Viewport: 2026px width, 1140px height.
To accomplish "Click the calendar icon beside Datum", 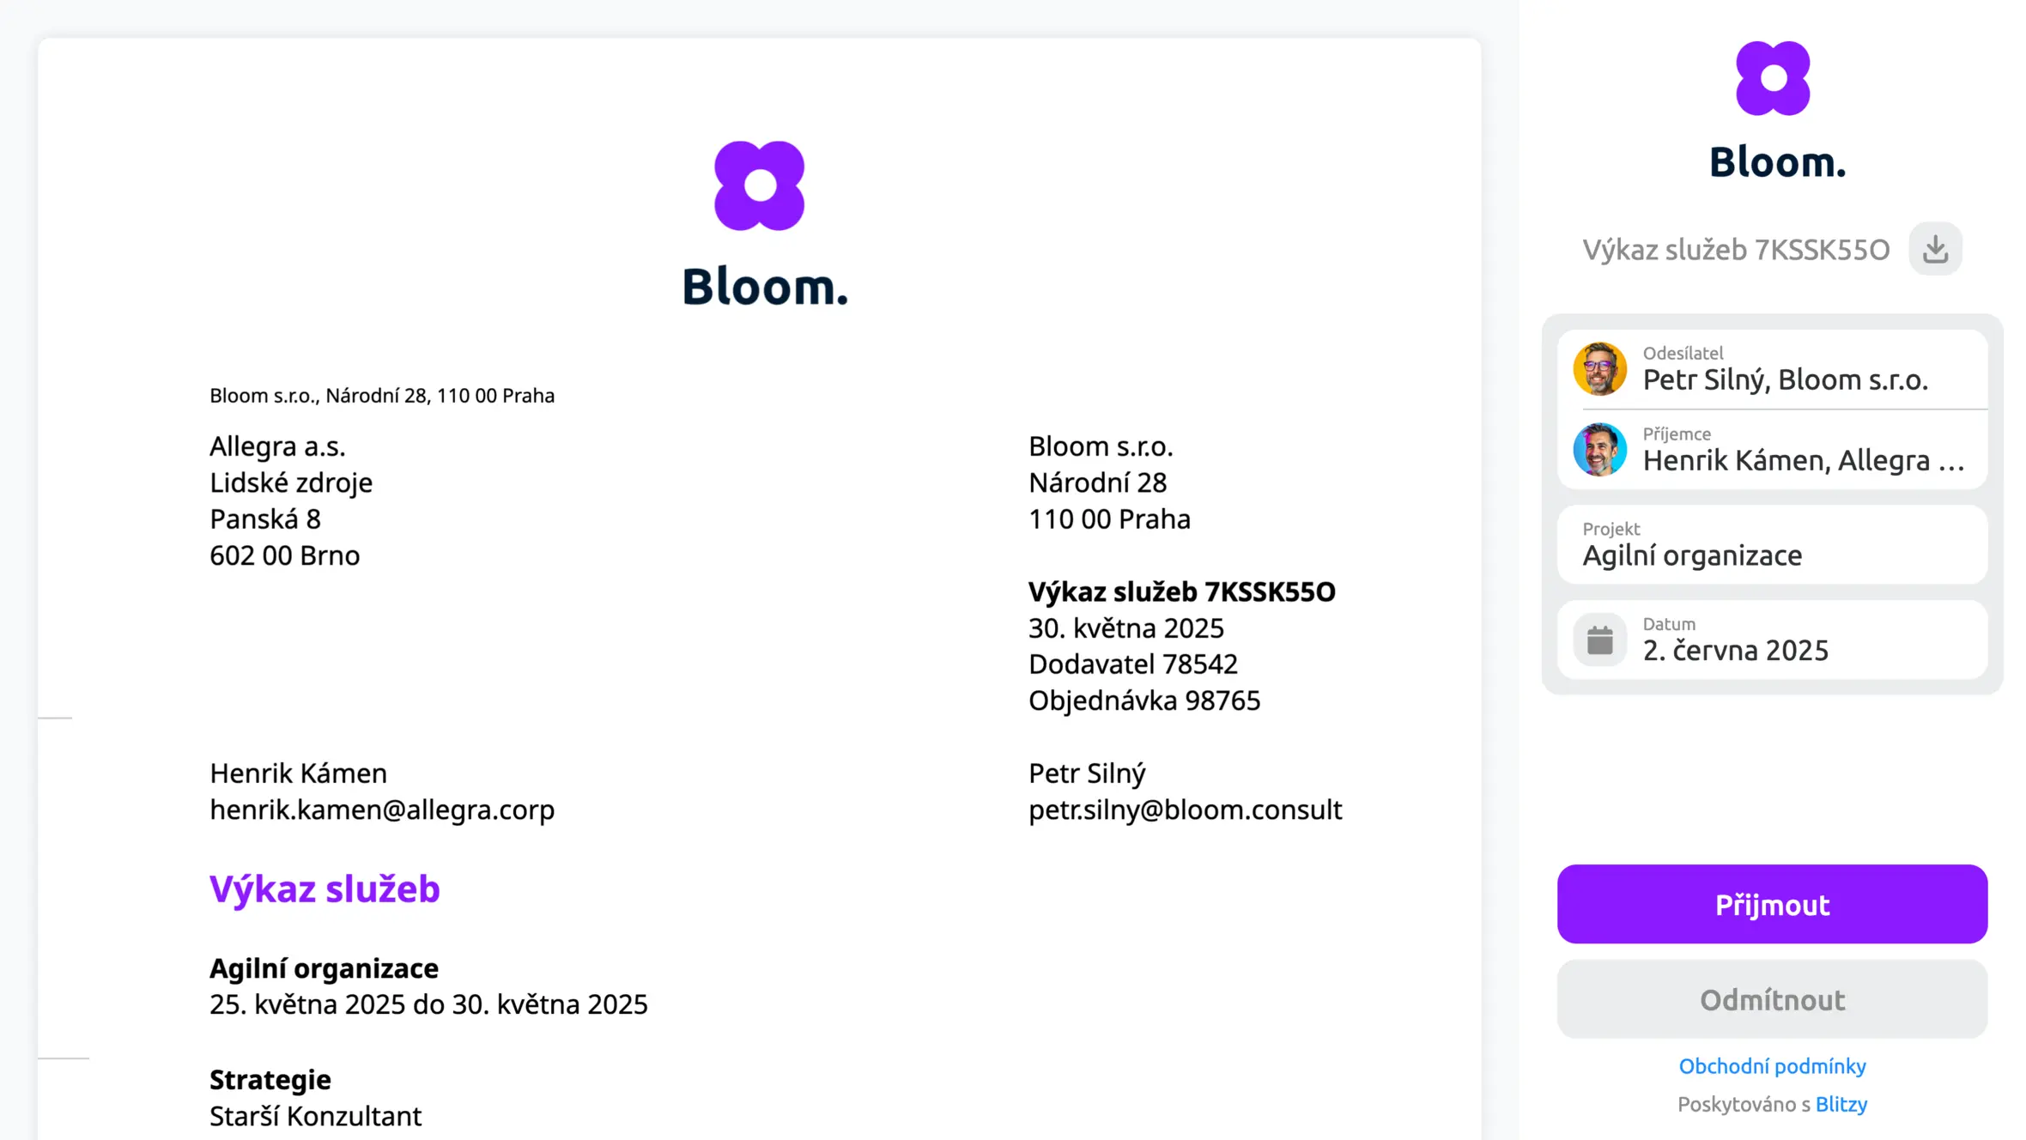I will pos(1599,640).
